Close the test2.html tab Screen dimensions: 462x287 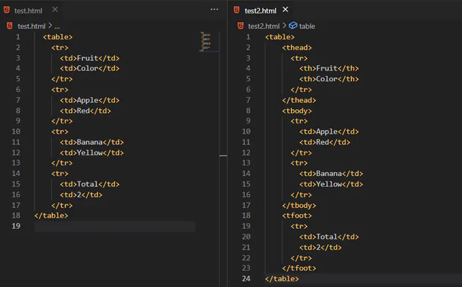(285, 10)
